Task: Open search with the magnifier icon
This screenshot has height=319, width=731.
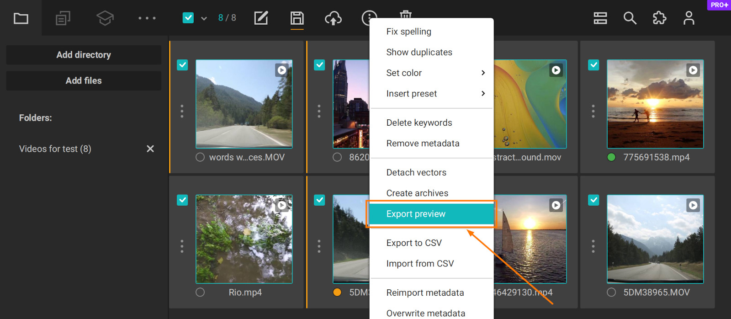Action: coord(630,18)
